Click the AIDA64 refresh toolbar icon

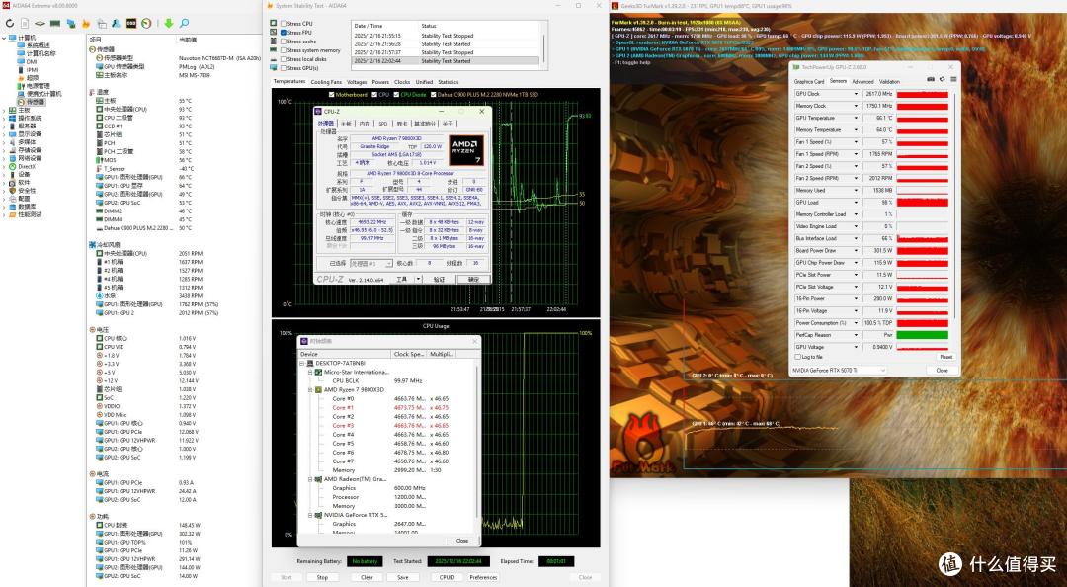[x=10, y=23]
